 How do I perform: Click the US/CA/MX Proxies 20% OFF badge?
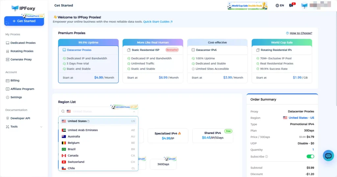124,107
